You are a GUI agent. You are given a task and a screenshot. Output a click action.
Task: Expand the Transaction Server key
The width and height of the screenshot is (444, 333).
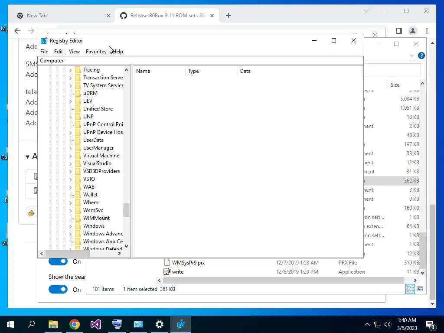coord(70,78)
